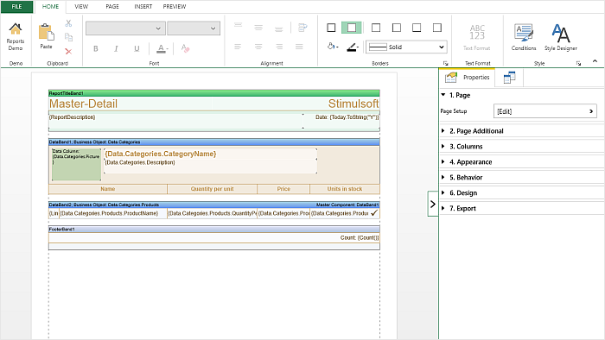Click the highlighted green border button
The height and width of the screenshot is (340, 605).
[x=352, y=28]
